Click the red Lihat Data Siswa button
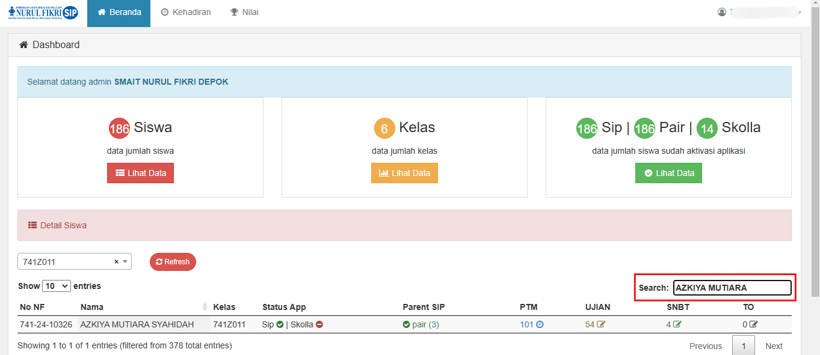The image size is (820, 355). (140, 173)
